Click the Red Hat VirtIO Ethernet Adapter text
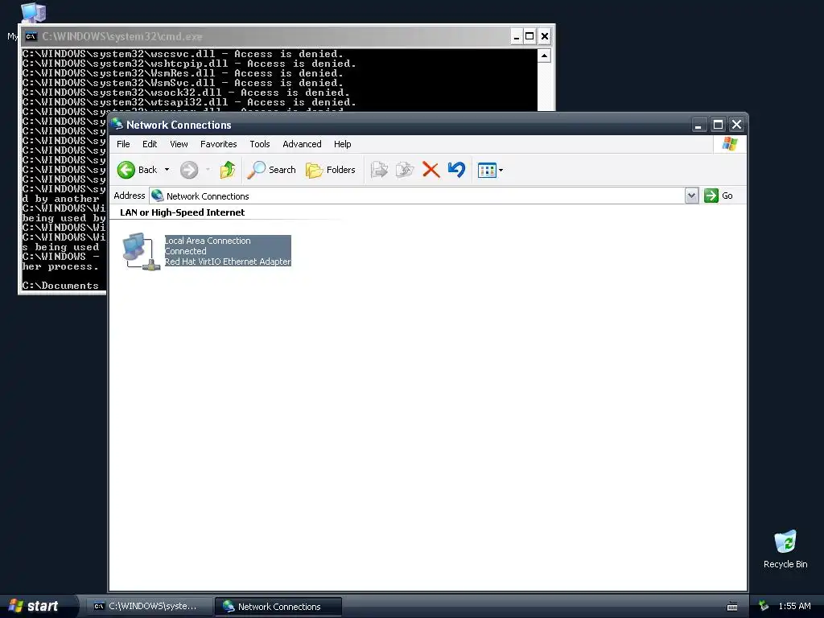824x618 pixels. (x=228, y=262)
